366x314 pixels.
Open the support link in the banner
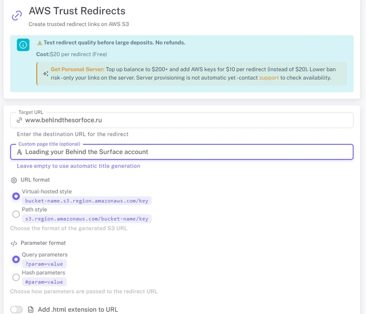click(x=269, y=78)
